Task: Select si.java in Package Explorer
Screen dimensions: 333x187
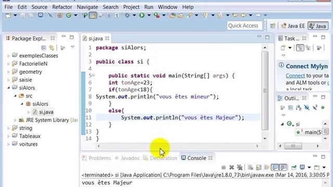Action: tap(43, 112)
